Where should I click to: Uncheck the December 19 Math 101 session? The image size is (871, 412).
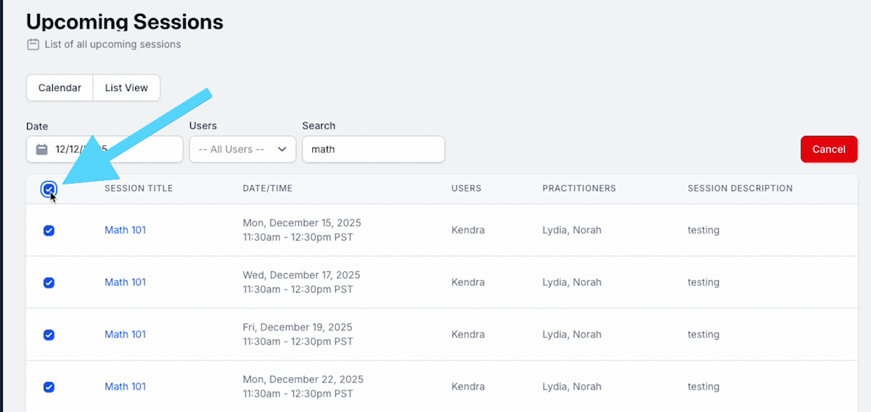coord(49,335)
